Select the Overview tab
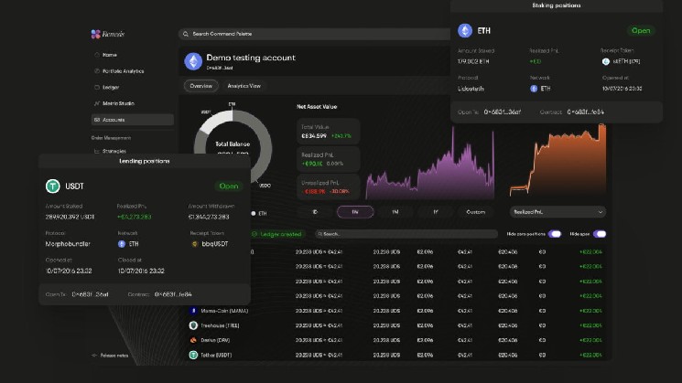The image size is (682, 383). pos(201,86)
